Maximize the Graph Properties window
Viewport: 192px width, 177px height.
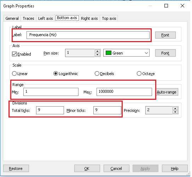(166, 6)
